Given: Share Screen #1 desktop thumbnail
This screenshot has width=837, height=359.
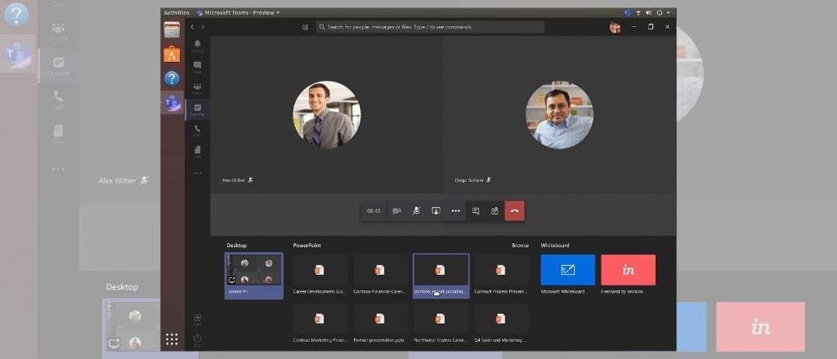Looking at the screenshot, I should (253, 276).
